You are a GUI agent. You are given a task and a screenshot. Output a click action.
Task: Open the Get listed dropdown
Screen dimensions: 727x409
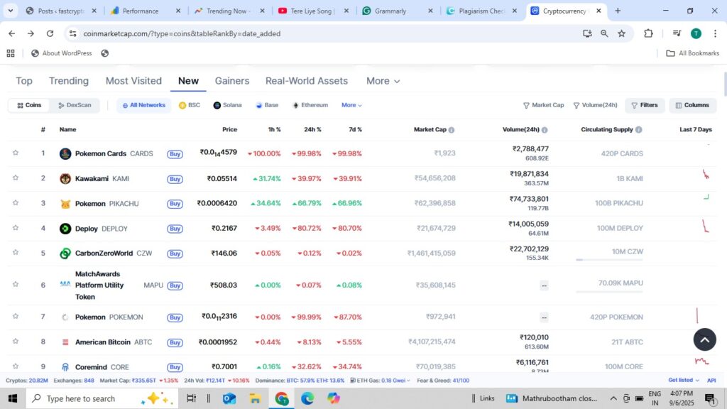683,380
